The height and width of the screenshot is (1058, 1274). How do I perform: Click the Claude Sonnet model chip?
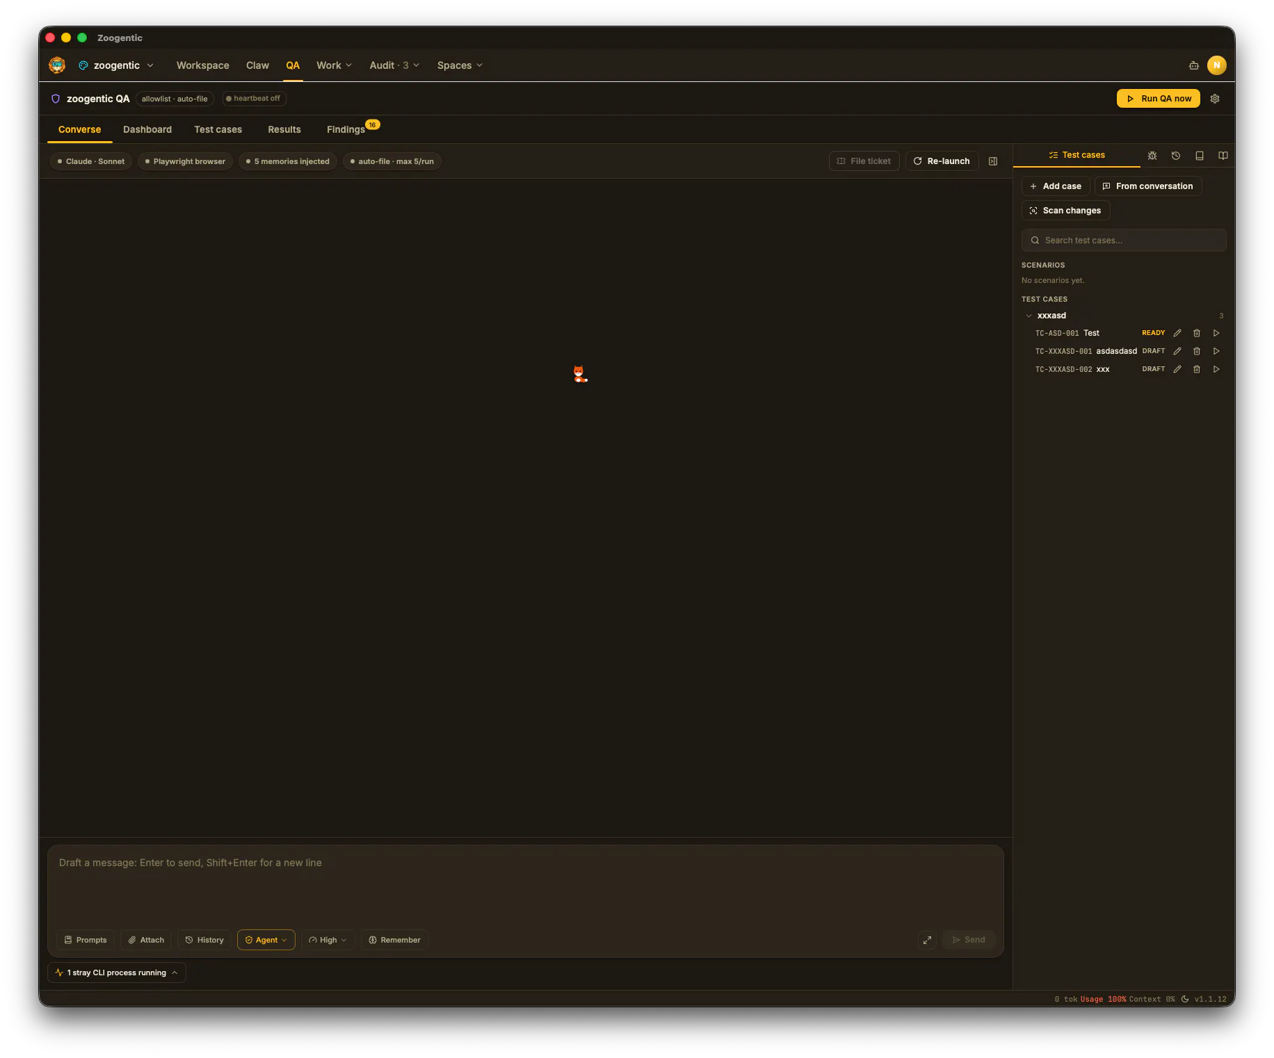pos(91,161)
